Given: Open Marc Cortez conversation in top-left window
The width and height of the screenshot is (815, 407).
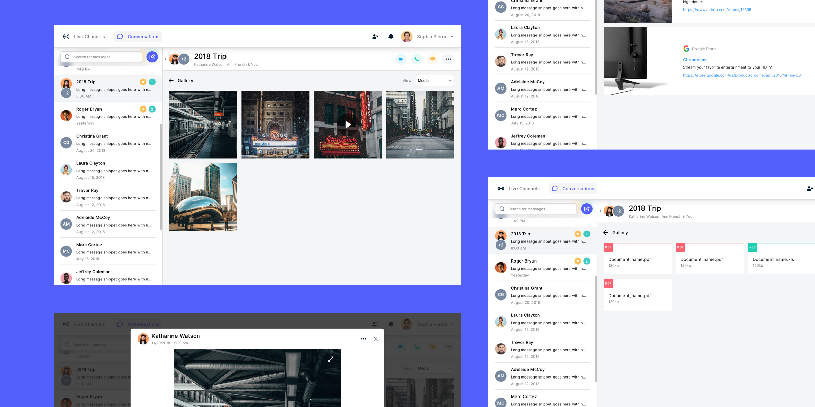Looking at the screenshot, I should click(x=108, y=251).
